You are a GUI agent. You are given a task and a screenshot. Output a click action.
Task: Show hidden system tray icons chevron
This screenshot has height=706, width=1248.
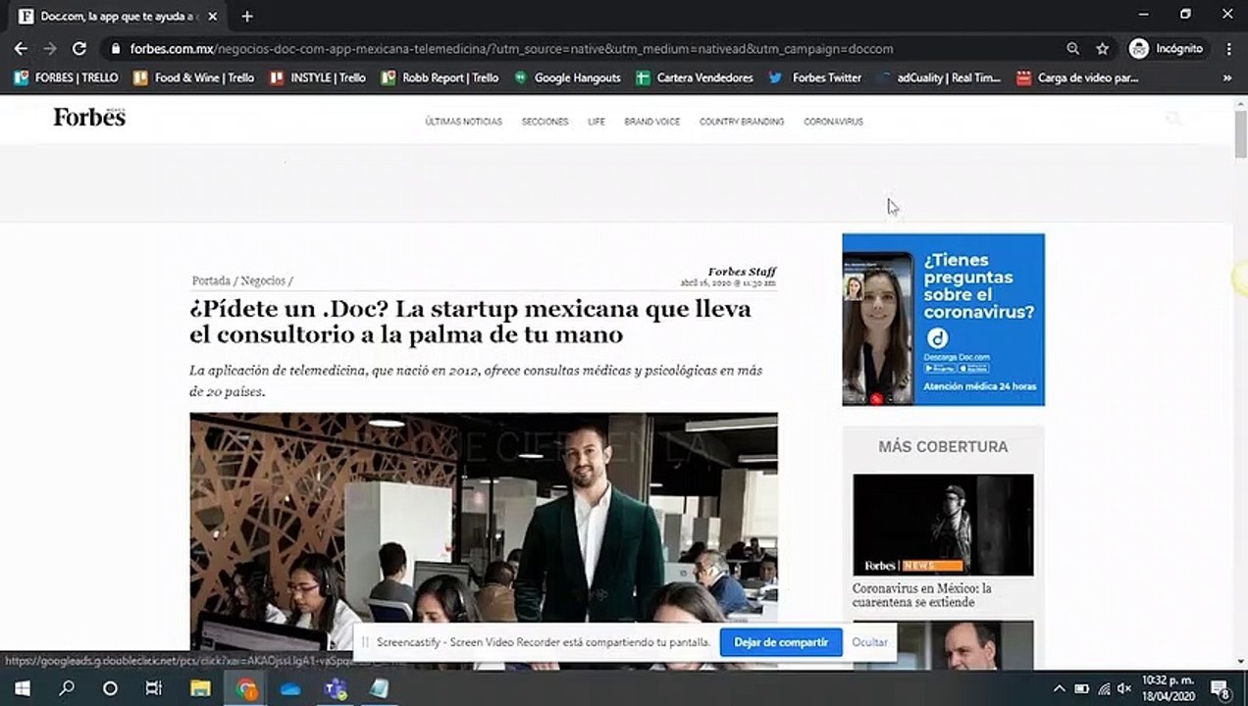[x=1060, y=688]
